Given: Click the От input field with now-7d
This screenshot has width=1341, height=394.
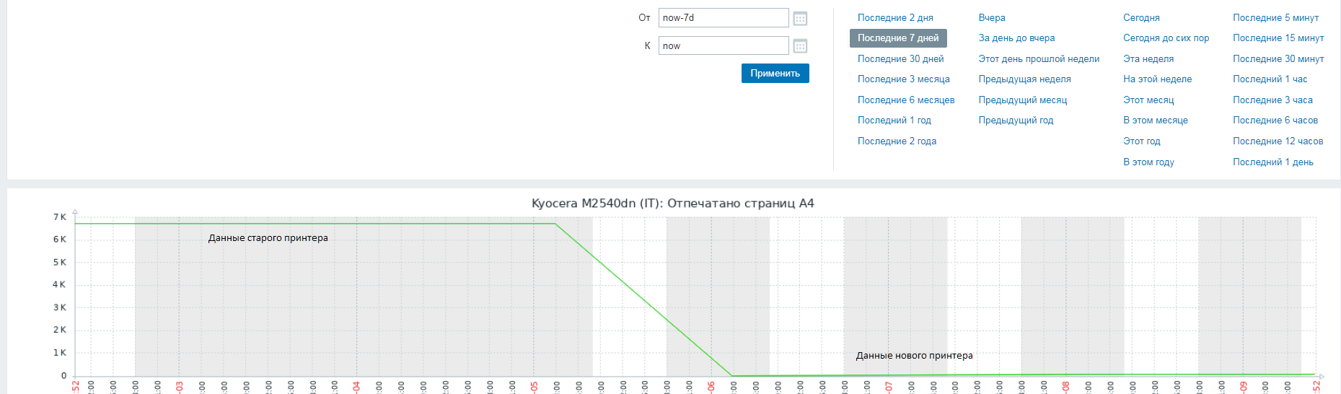Looking at the screenshot, I should click(724, 18).
